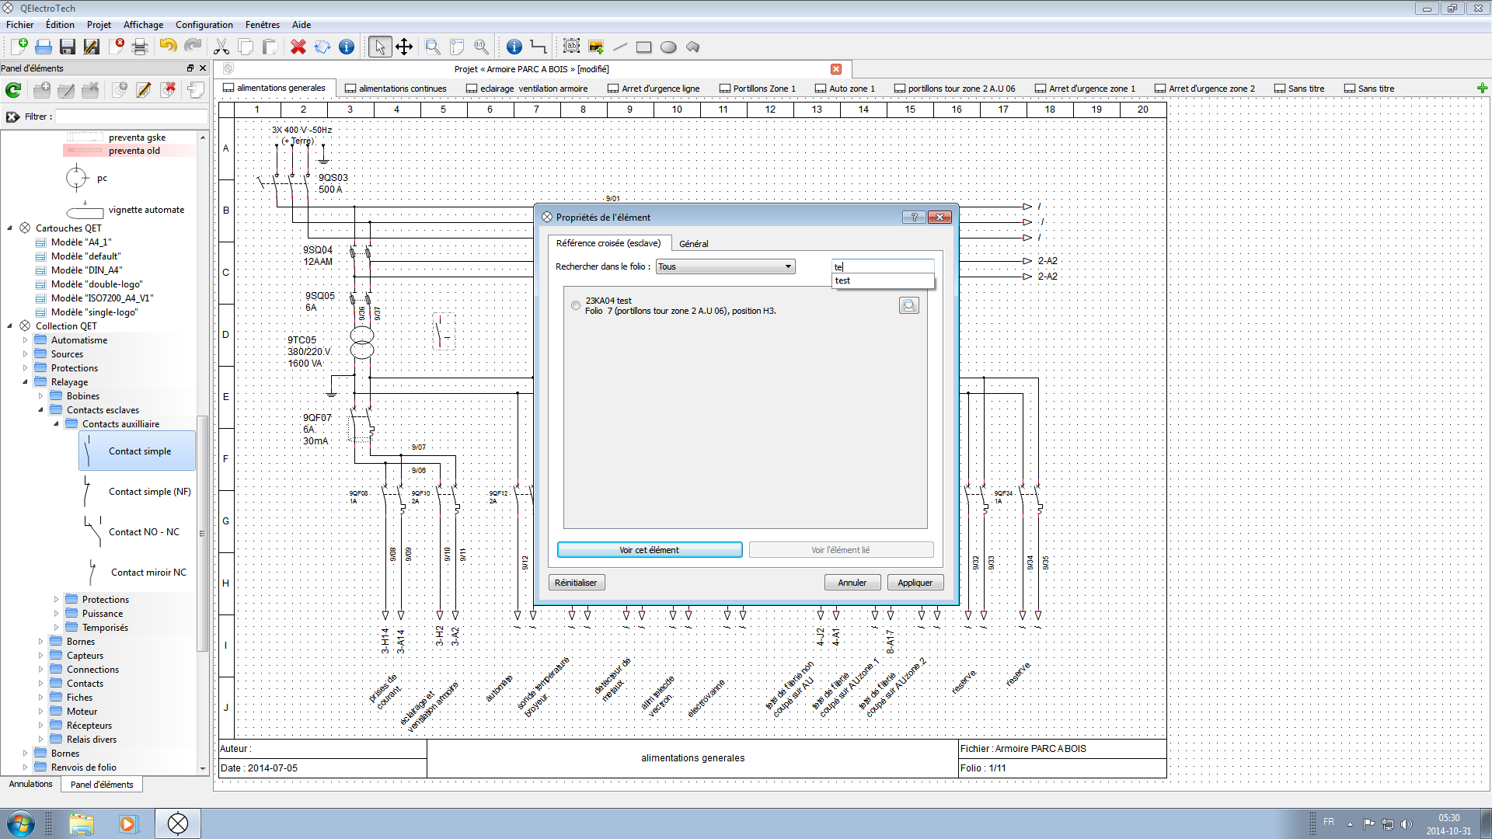Click the Save As floppy-with-pencil icon

92,47
